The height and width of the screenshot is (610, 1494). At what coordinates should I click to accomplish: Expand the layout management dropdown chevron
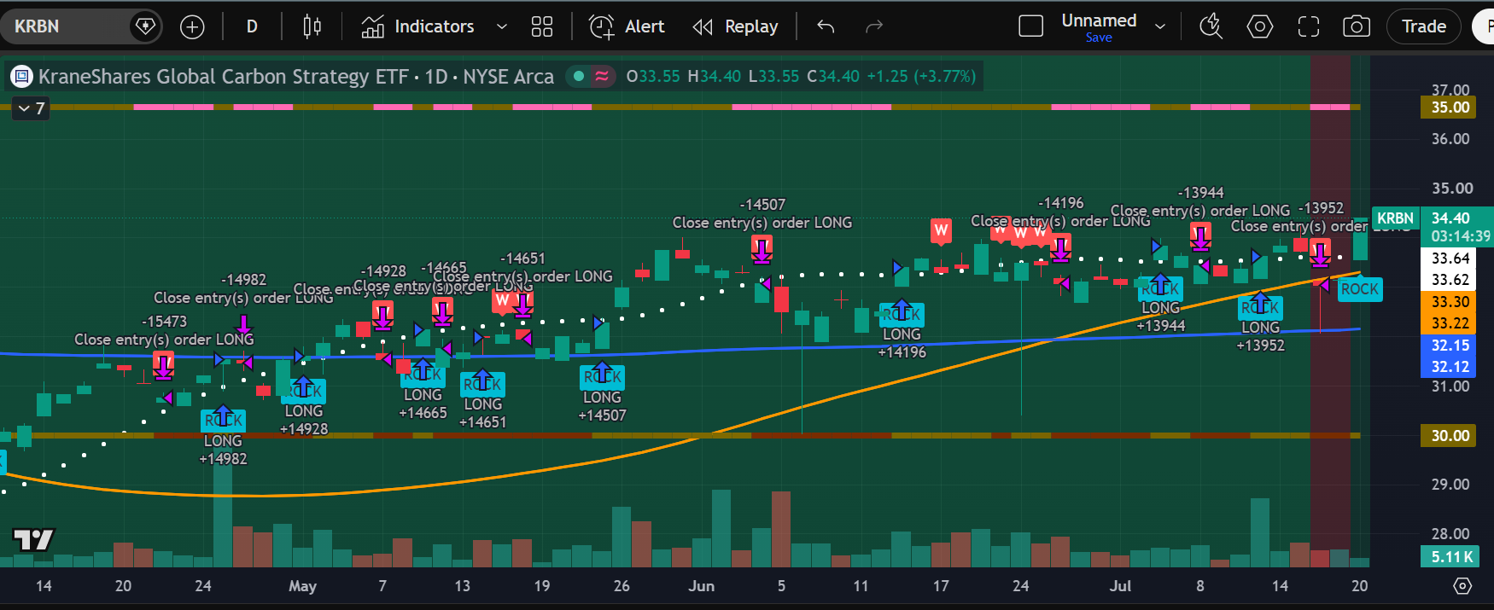pyautogui.click(x=1160, y=26)
